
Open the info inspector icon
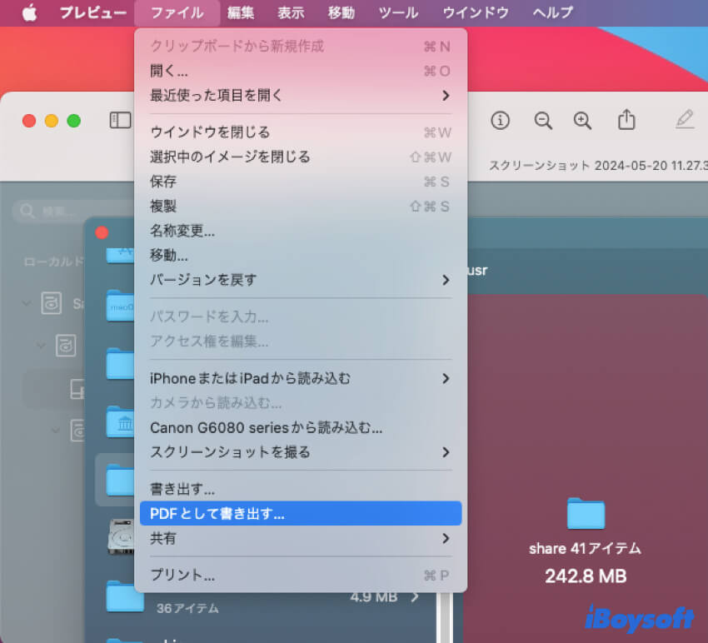click(x=501, y=121)
